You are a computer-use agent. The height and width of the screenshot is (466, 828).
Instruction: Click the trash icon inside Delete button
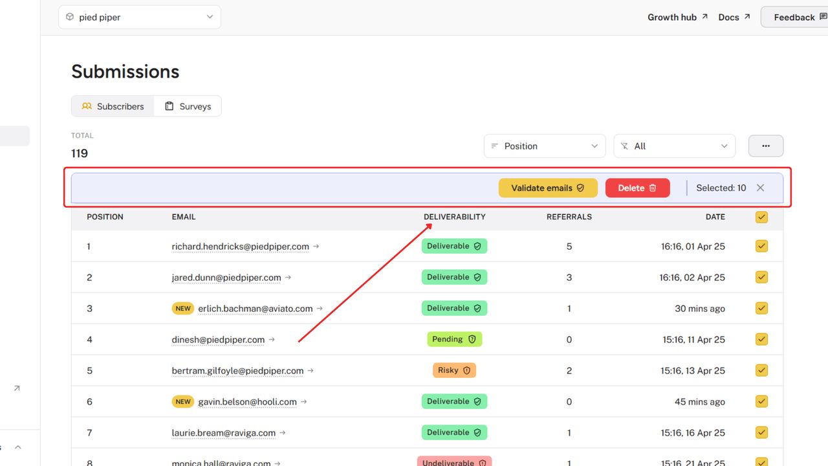click(x=653, y=188)
